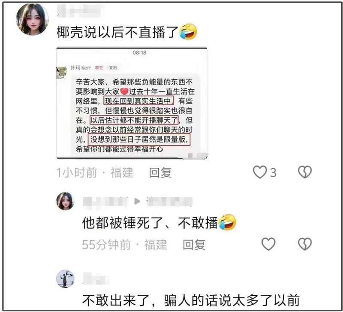
Task: Click the '1小时前 · 福建' timestamp
Action: [95, 173]
